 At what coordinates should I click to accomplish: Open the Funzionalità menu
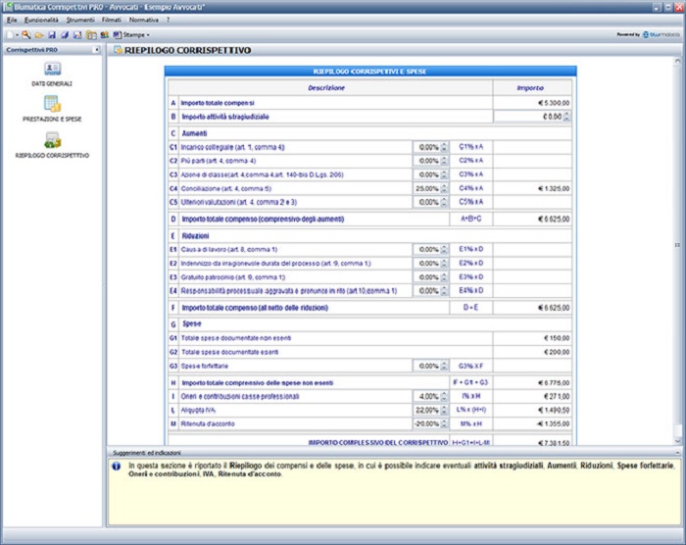click(40, 19)
